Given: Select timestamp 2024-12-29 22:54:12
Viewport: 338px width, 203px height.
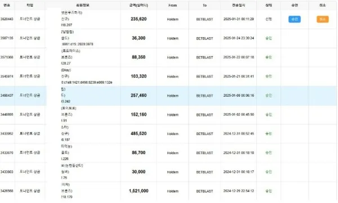Looking at the screenshot, I should 239,191.
